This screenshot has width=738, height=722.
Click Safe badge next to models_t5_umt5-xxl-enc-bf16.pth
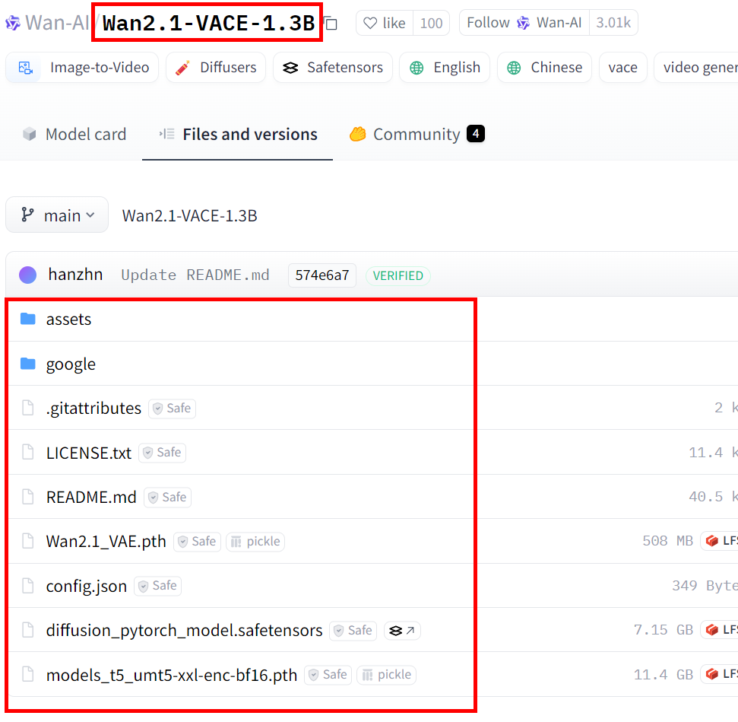pos(328,675)
